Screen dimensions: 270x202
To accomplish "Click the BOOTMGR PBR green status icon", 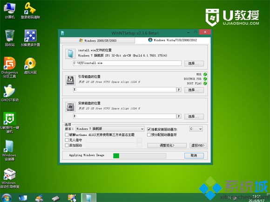I will (x=205, y=79).
